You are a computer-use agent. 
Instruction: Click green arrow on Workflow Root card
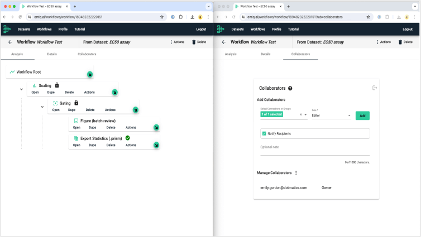tap(89, 74)
